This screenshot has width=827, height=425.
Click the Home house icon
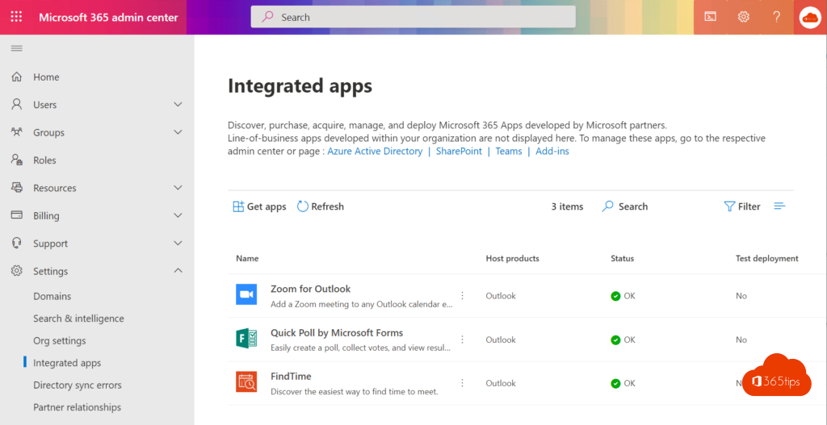click(17, 77)
